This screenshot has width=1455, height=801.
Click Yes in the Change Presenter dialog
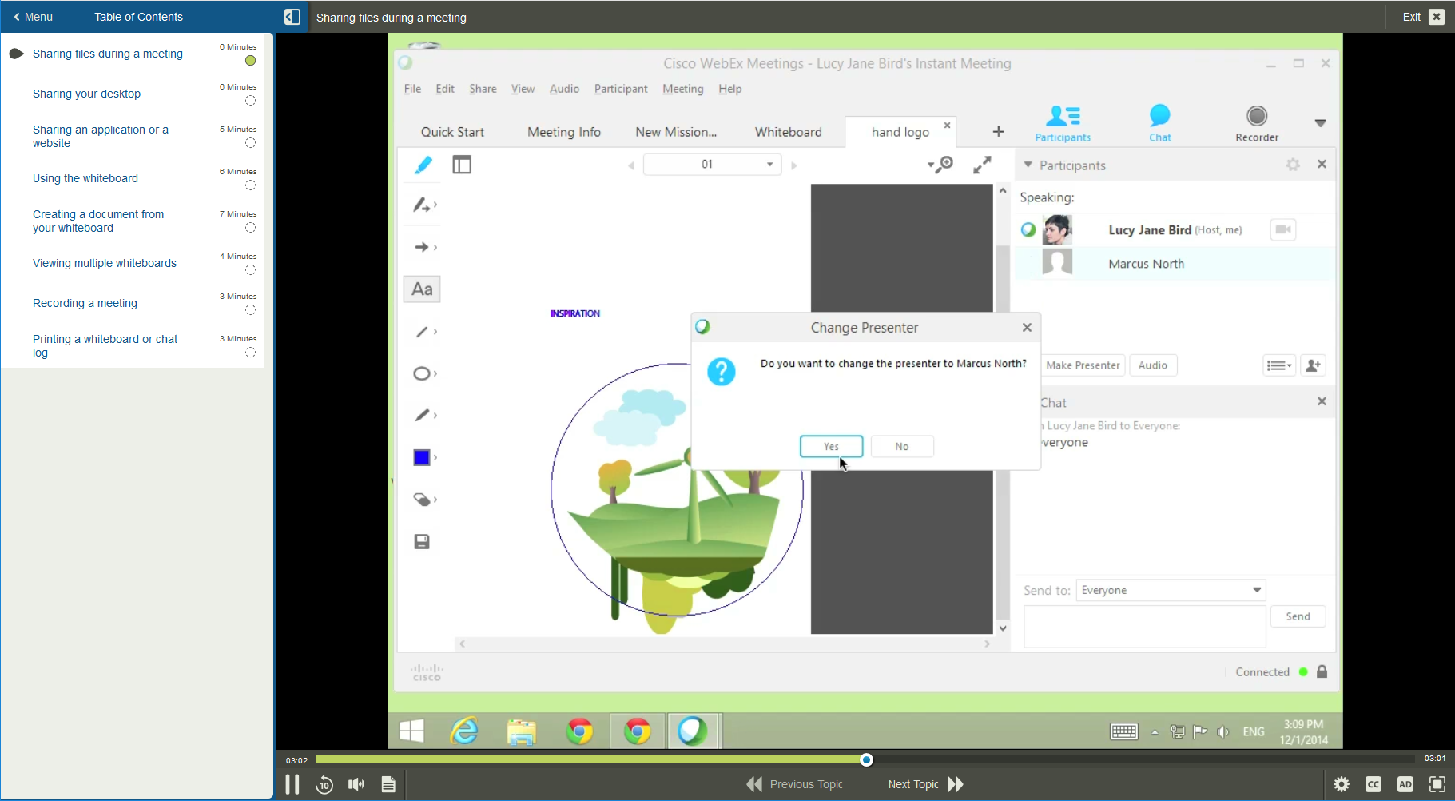click(x=830, y=446)
